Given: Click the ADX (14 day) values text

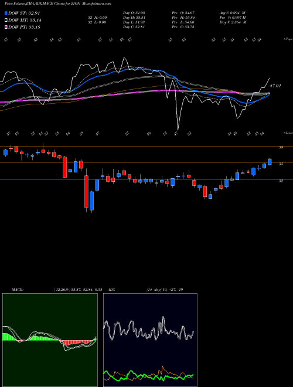Looking at the screenshot, I should click(x=165, y=290).
